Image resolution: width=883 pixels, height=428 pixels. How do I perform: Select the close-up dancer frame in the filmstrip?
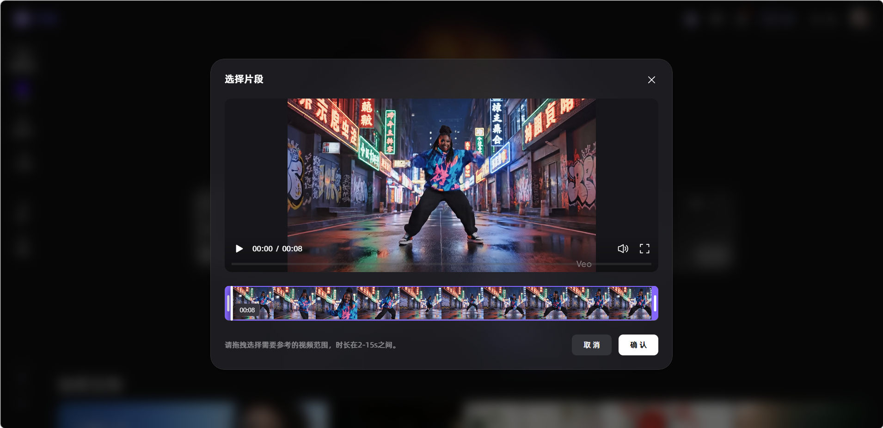click(x=337, y=304)
